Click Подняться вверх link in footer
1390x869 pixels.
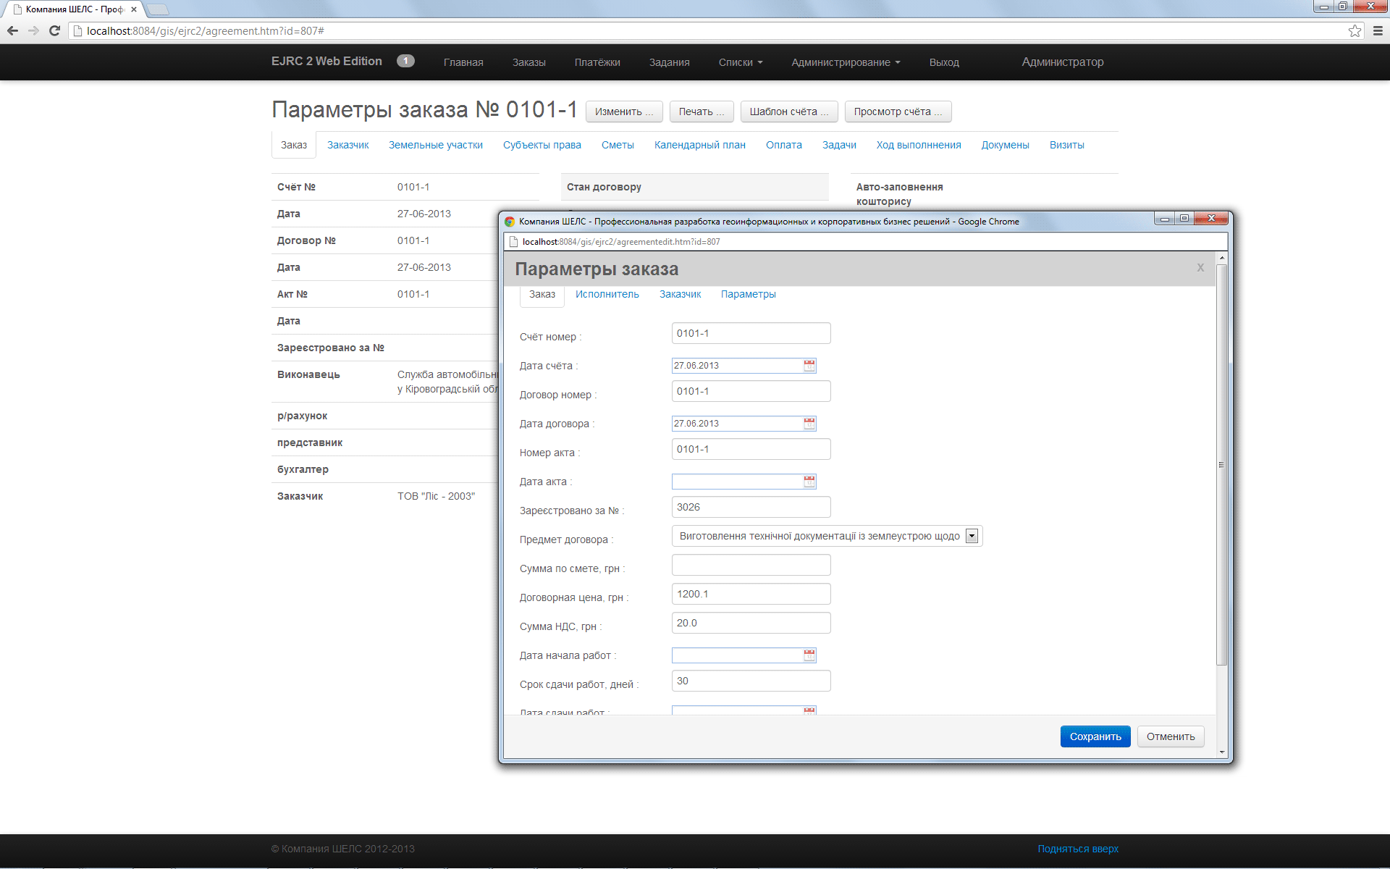tap(1077, 849)
